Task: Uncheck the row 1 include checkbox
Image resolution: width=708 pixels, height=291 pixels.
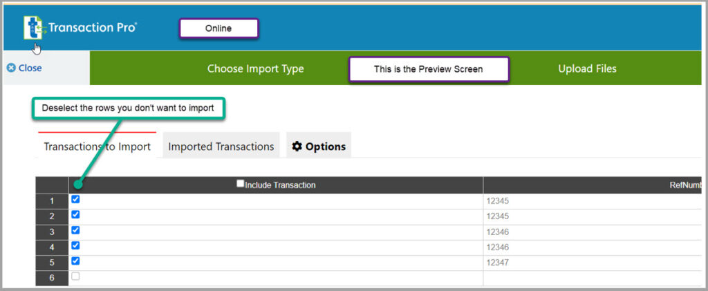Action: (x=75, y=199)
